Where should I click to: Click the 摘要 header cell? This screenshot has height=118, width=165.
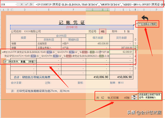[x=23, y=38]
